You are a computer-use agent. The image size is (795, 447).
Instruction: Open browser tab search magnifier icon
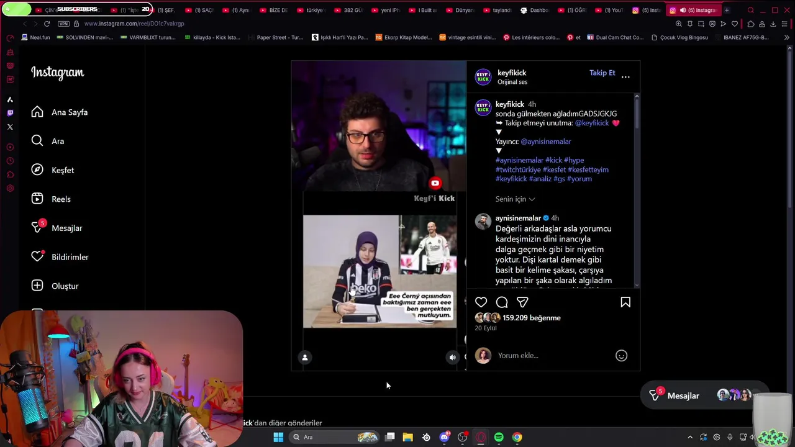750,10
